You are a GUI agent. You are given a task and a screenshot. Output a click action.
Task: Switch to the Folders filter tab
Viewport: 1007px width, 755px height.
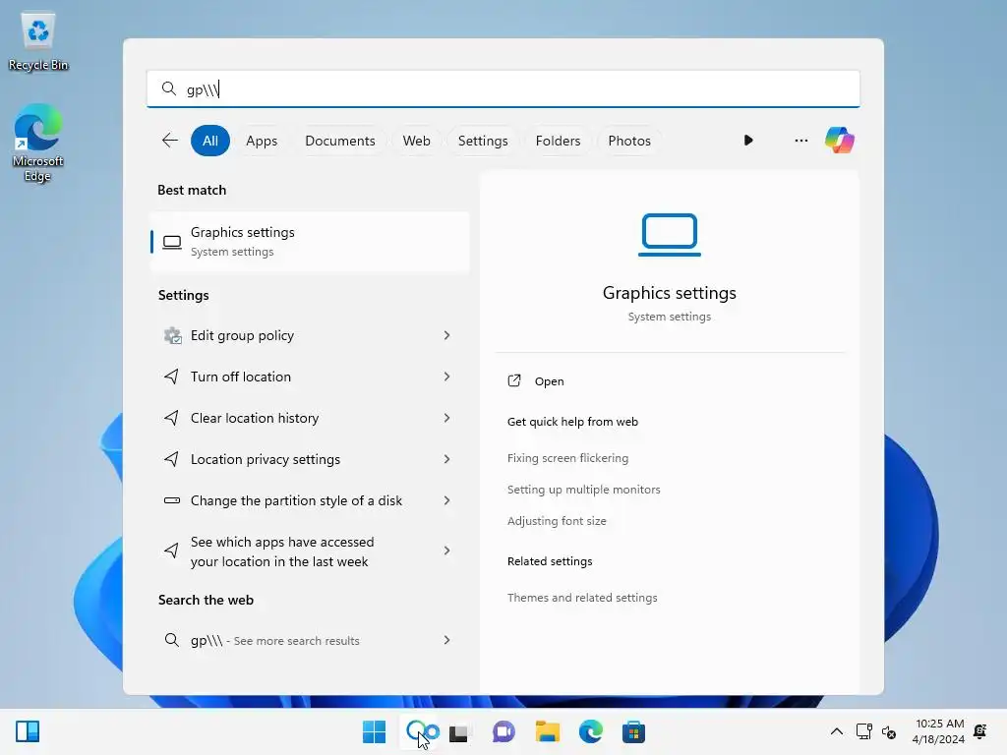[x=559, y=141]
